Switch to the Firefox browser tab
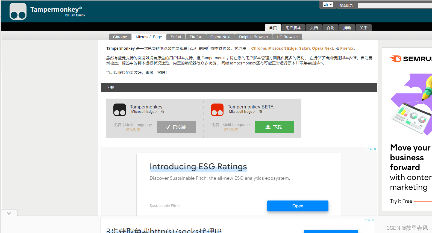This screenshot has height=233, width=432. coord(196,37)
